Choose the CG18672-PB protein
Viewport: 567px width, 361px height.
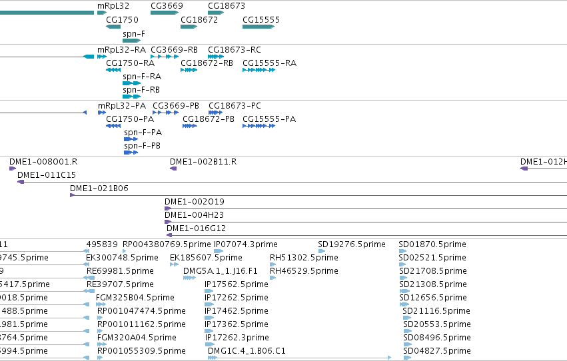coord(190,126)
